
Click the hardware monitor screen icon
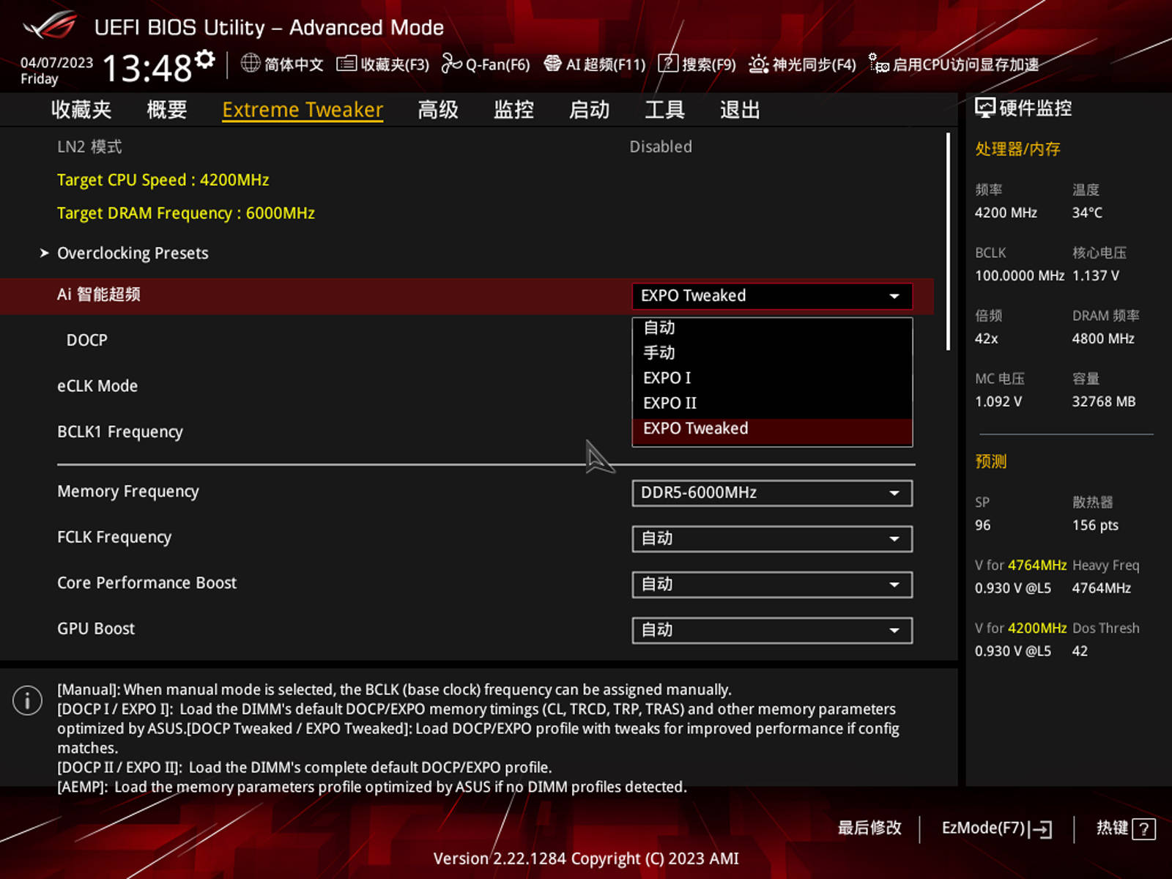[x=984, y=108]
